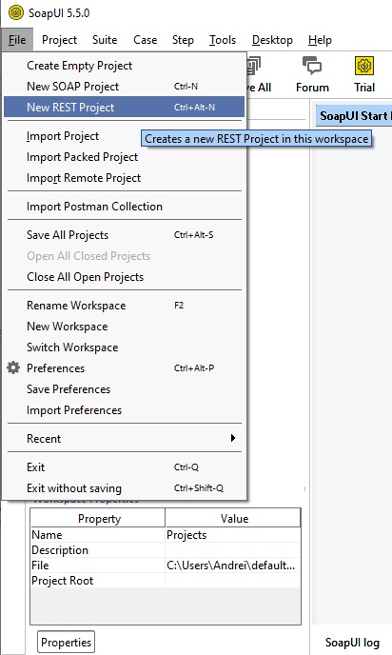The image size is (392, 655).
Task: Click the Trial toolbar icon
Action: (364, 75)
